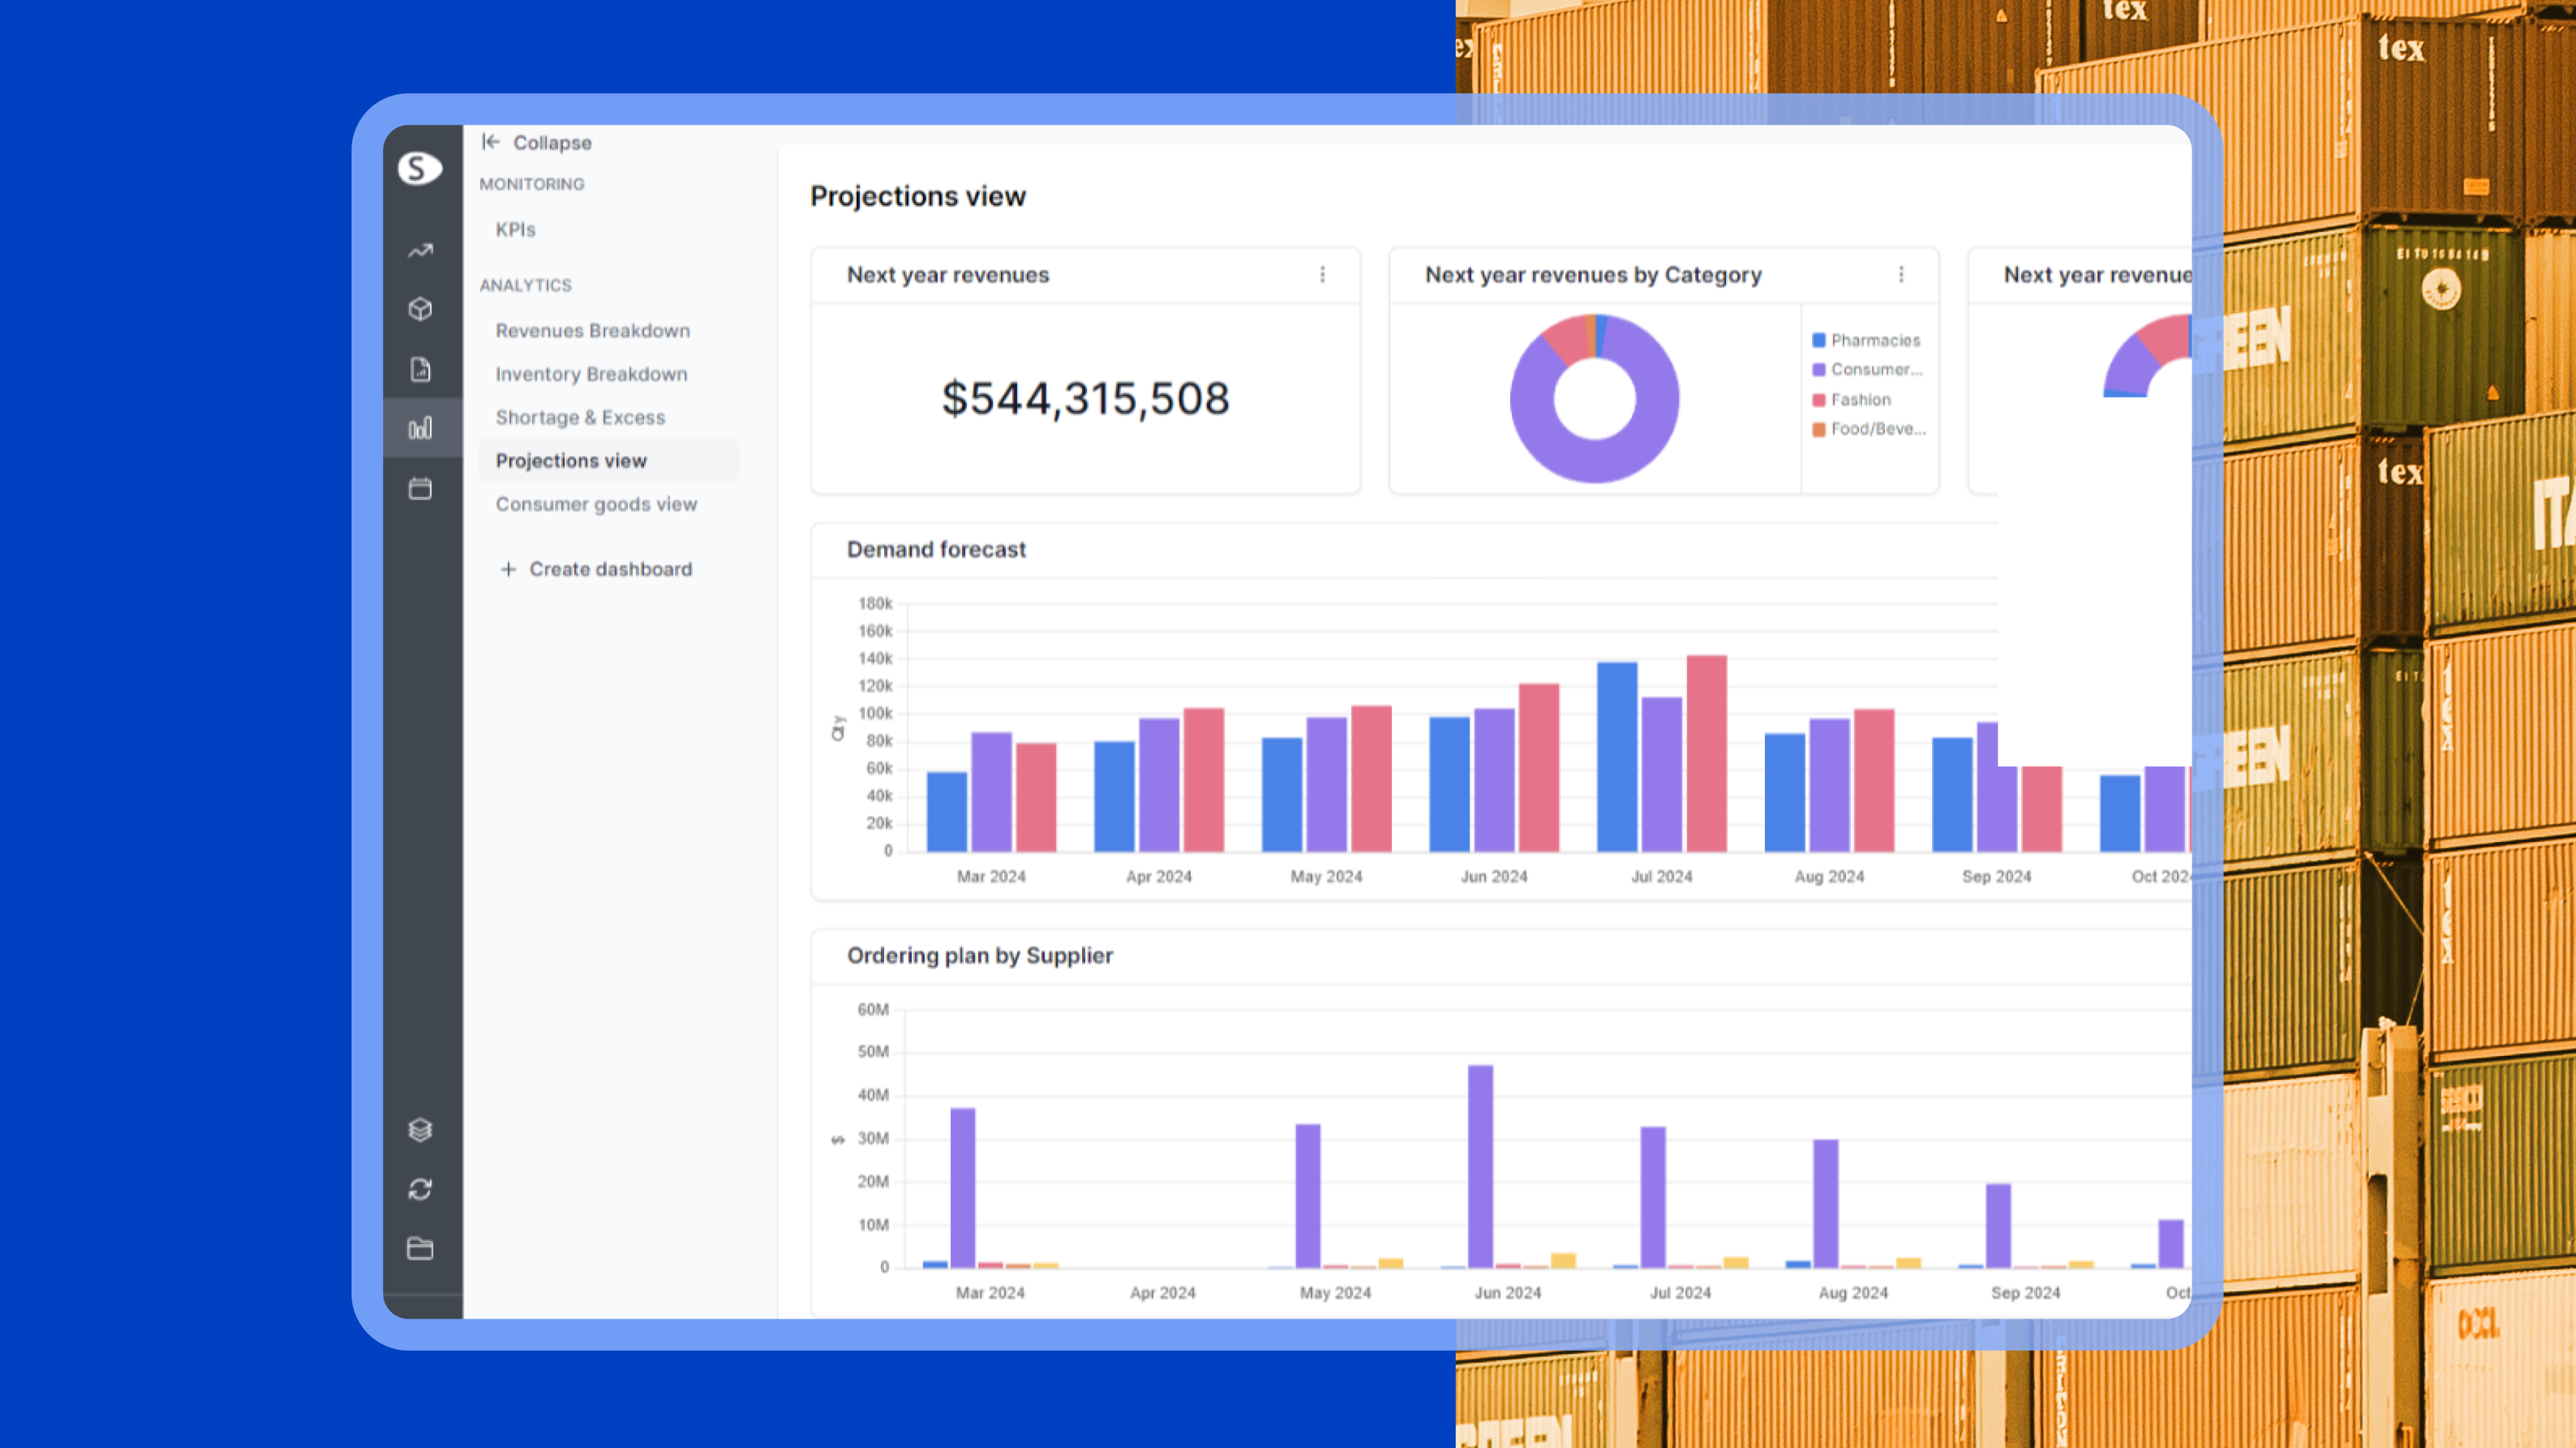Open Inventory Breakdown dashboard

click(x=591, y=374)
